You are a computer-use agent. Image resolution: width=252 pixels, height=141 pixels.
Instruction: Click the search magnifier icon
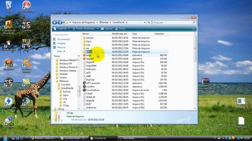[194, 22]
